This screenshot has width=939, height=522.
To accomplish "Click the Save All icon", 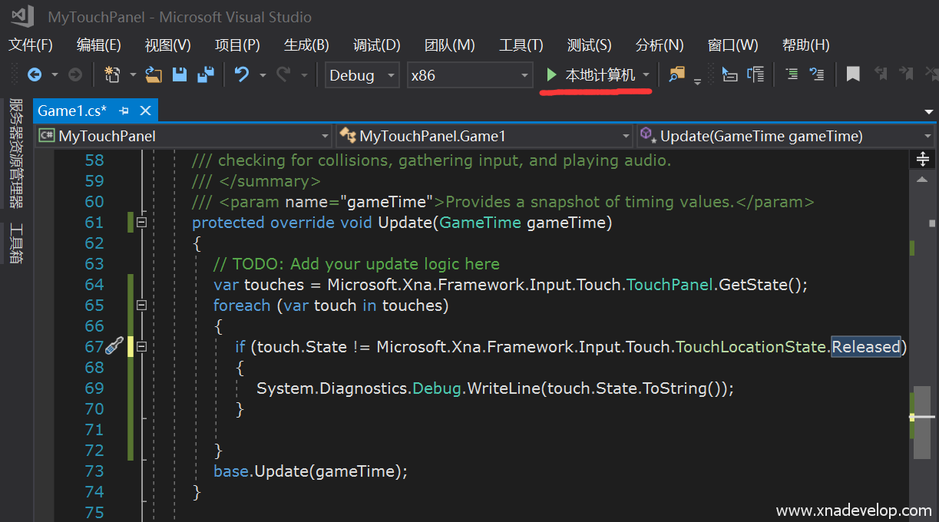I will (205, 75).
